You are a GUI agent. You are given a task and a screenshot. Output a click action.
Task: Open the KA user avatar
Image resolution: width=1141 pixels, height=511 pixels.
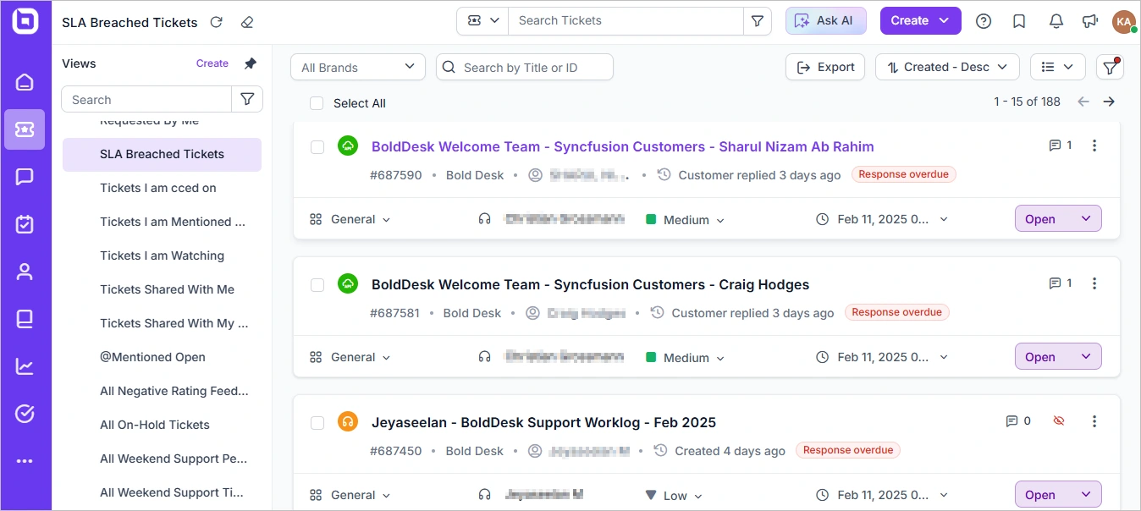(x=1124, y=21)
